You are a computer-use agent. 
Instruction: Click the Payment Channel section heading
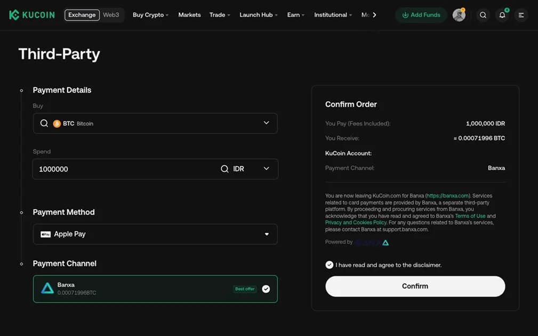tap(65, 264)
